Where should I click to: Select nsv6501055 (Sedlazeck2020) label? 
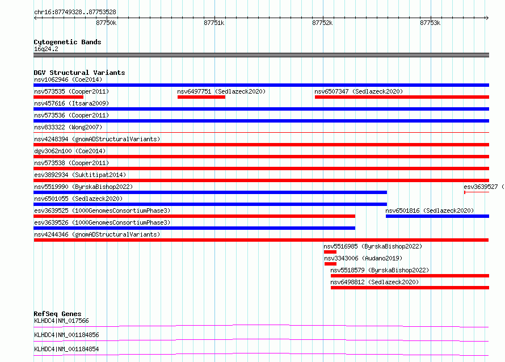(x=78, y=199)
